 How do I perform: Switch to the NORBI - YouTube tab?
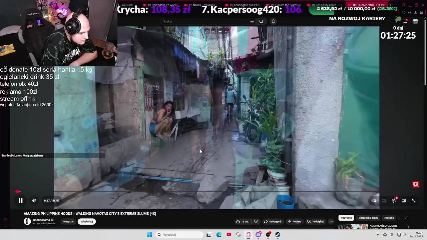click(201, 5)
